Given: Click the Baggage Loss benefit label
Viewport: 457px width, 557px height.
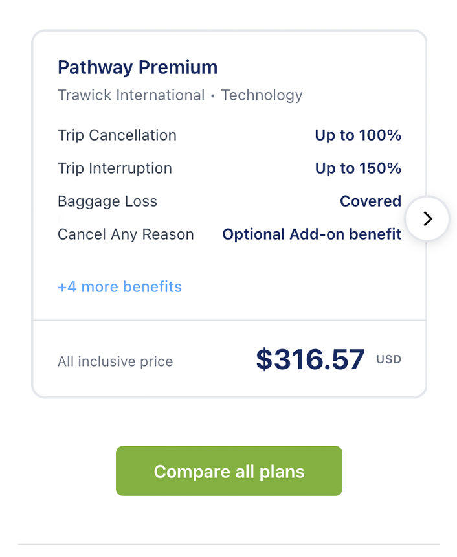Looking at the screenshot, I should click(x=107, y=201).
